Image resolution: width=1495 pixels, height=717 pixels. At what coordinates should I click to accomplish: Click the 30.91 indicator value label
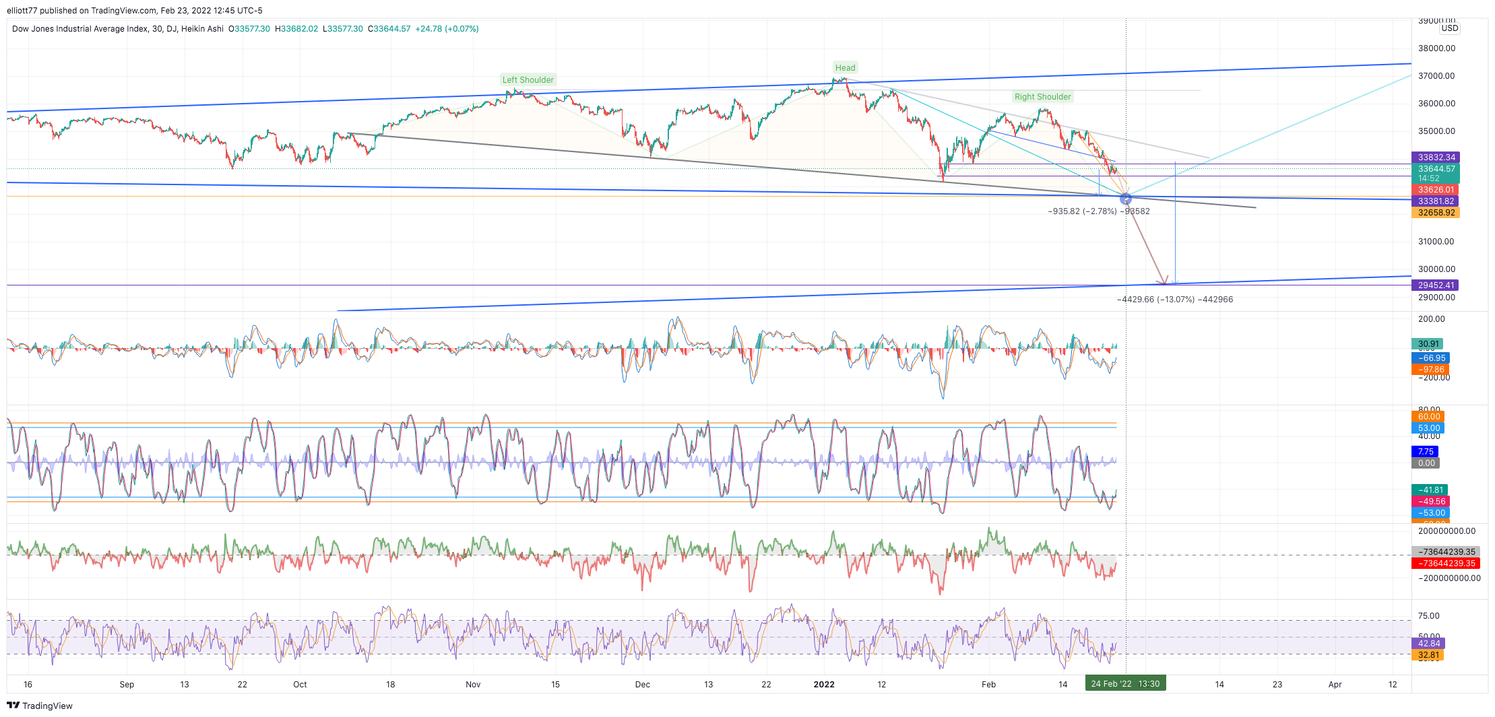[x=1428, y=344]
